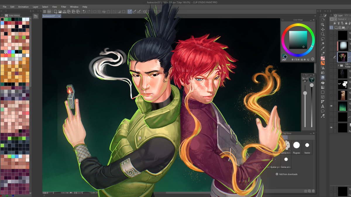Click the Save icon in toolbar
This screenshot has width=351, height=197.
(x=65, y=12)
